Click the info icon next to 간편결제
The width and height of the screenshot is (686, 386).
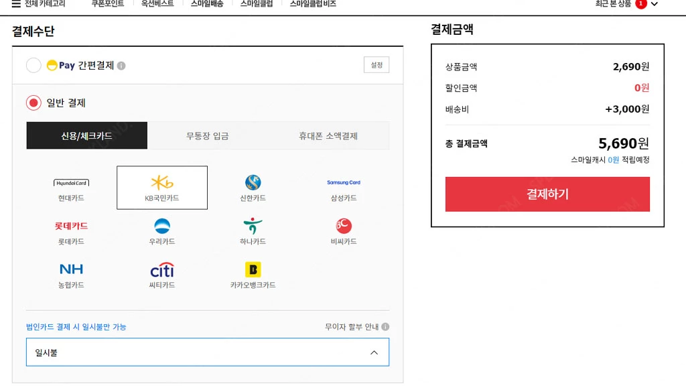(x=121, y=66)
